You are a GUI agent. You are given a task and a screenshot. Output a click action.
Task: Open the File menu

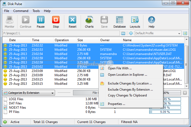(7, 11)
